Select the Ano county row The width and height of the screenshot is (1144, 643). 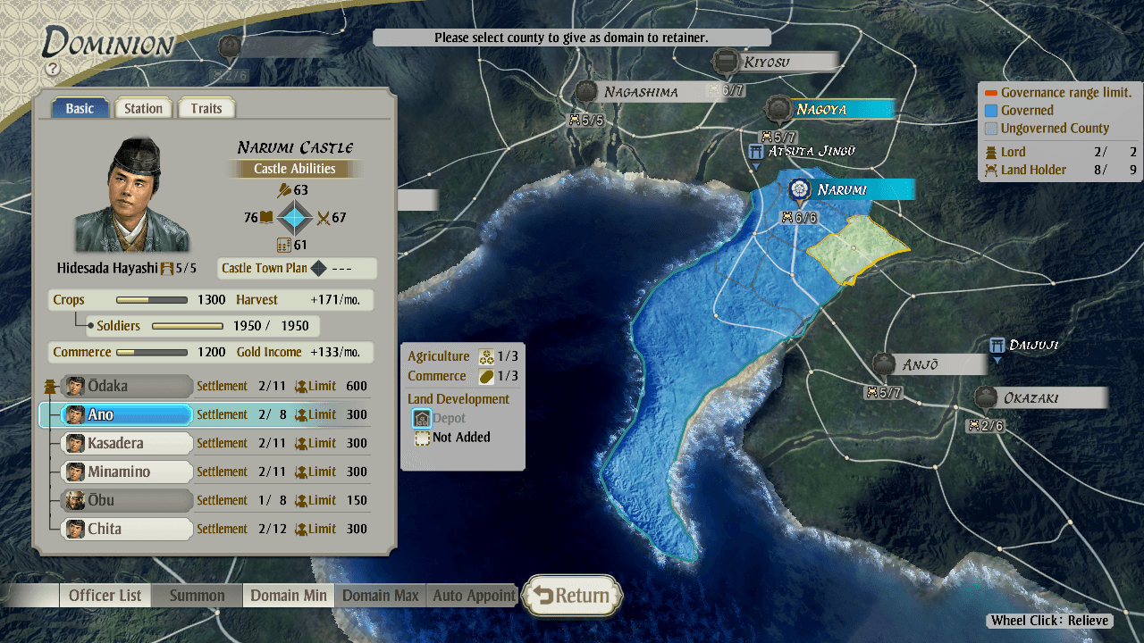126,414
